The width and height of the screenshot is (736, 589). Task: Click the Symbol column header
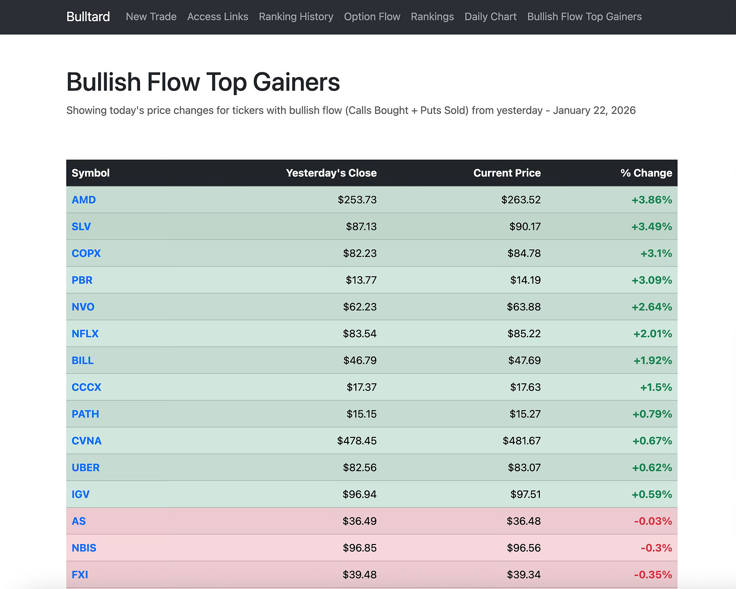pyautogui.click(x=90, y=173)
